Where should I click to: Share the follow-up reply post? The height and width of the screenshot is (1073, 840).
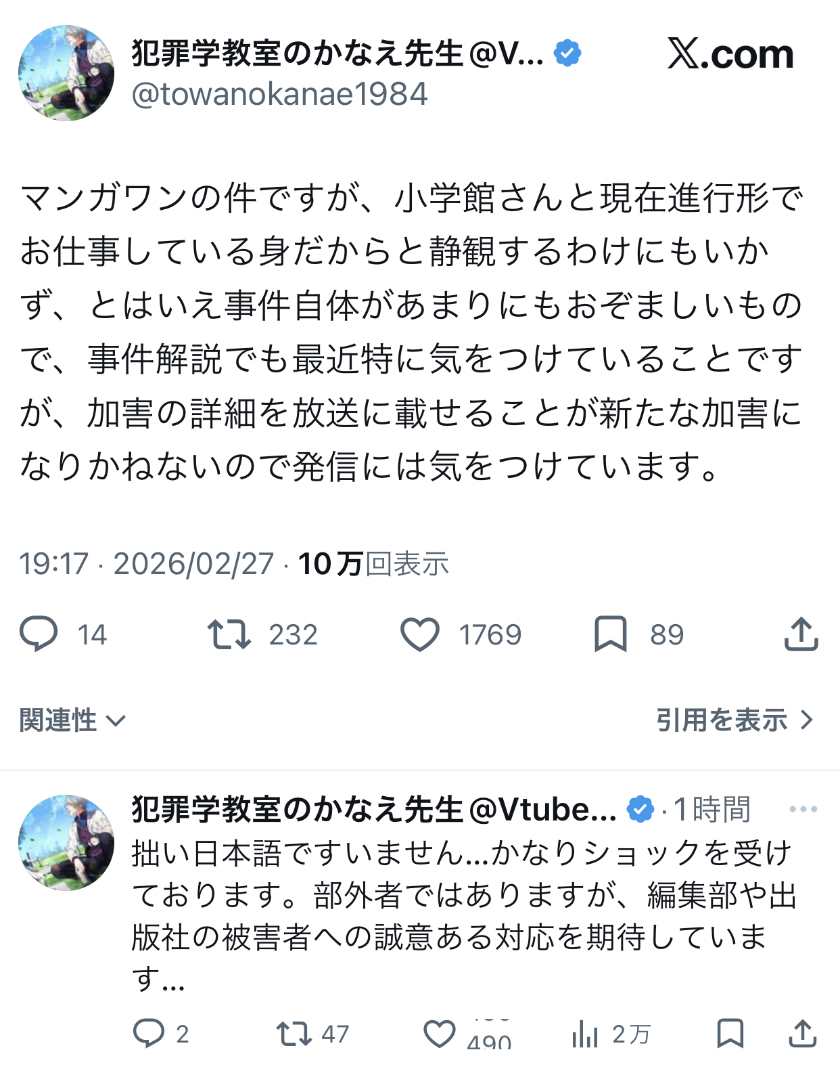(803, 1034)
